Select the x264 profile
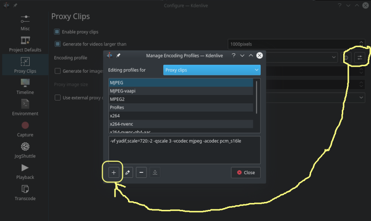Viewport: 371px width, 221px height. (x=181, y=115)
